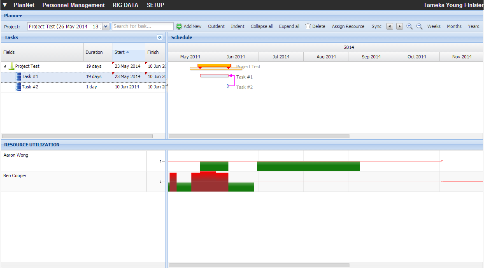Viewport: 484px width, 268px height.
Task: Click the Task #1 Gantt bar
Action: pos(214,76)
